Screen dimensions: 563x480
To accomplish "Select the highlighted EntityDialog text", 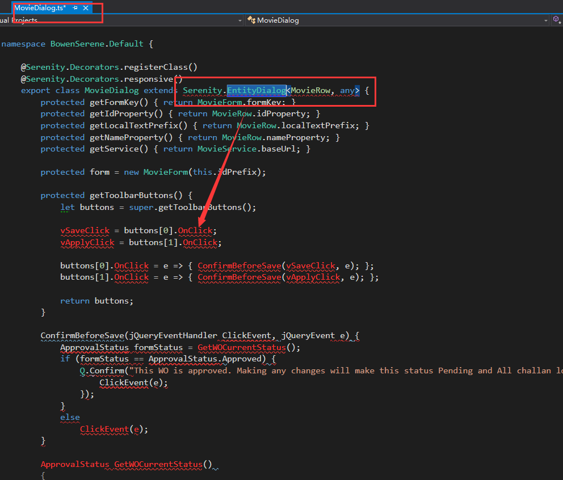I will coord(256,90).
